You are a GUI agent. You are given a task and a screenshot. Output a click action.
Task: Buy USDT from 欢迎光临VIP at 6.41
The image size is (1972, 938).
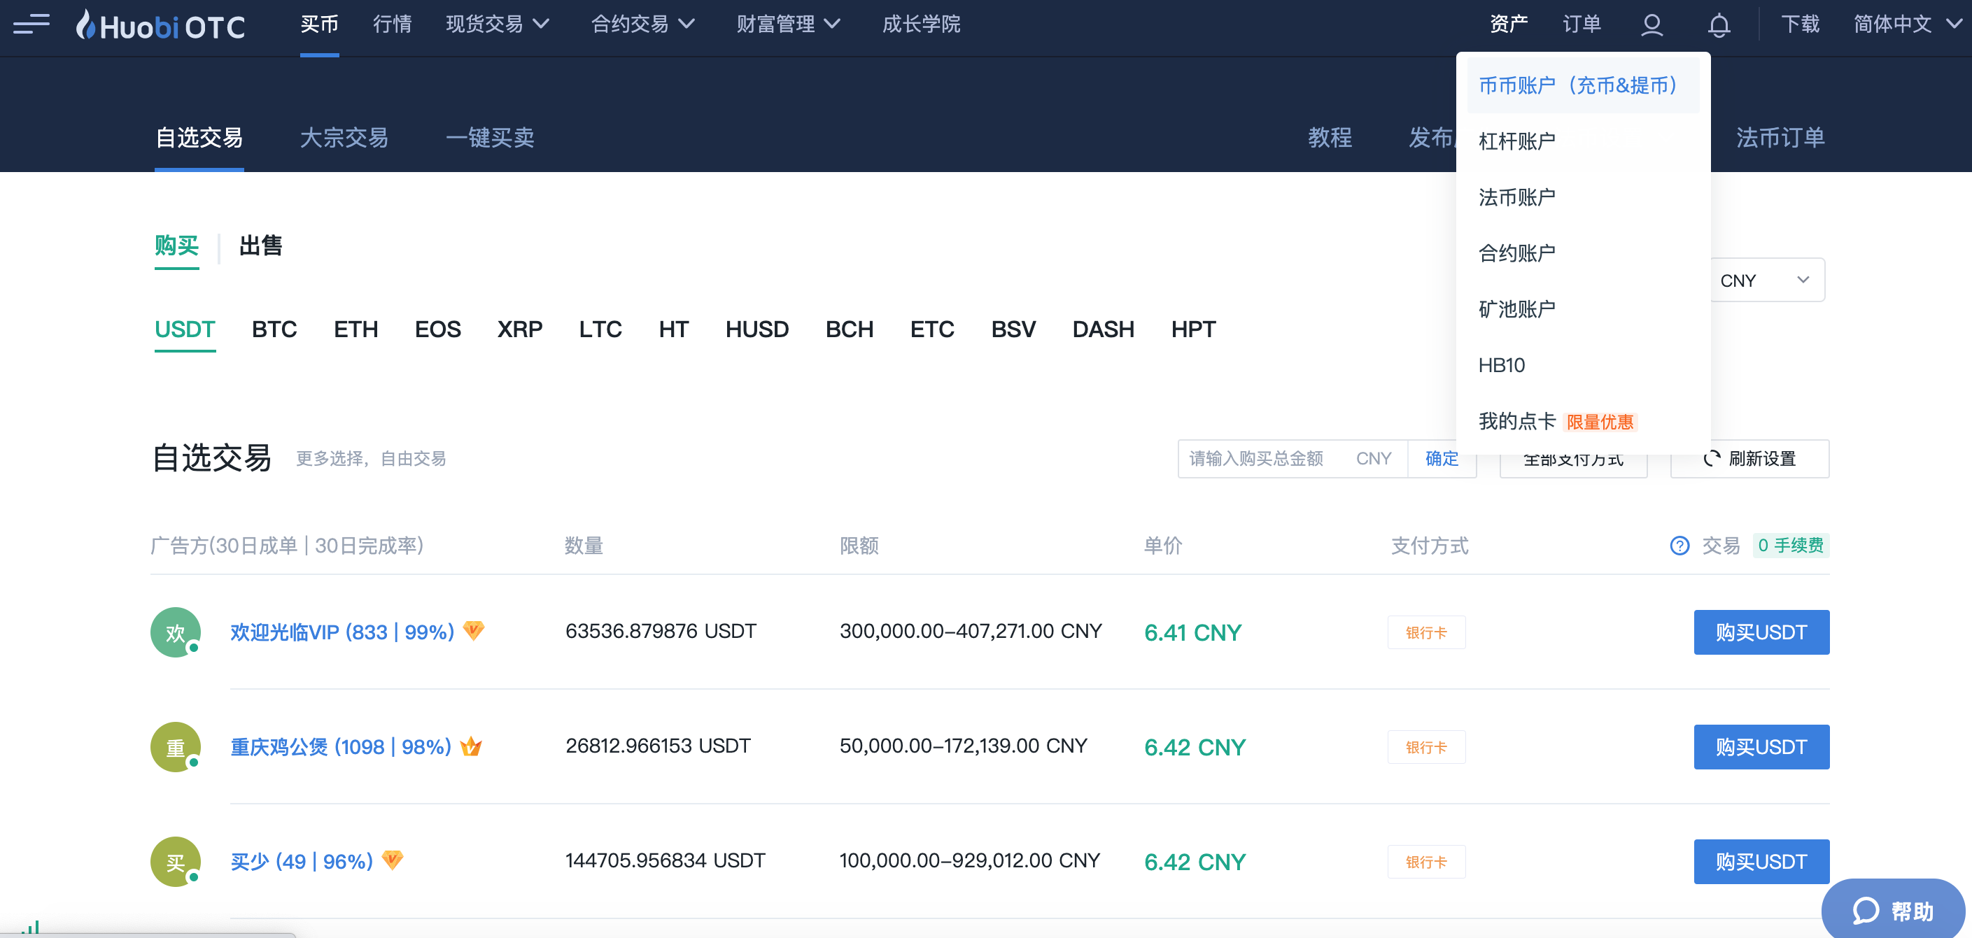[1761, 632]
